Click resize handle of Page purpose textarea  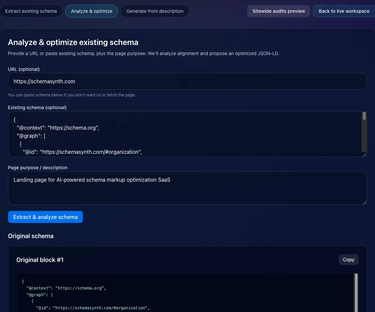coord(365,203)
